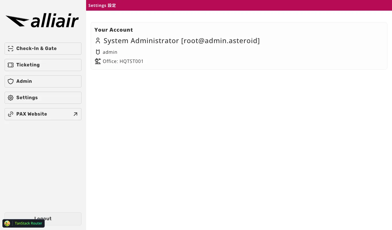Image resolution: width=392 pixels, height=230 pixels.
Task: Open the Admin section label
Action: pos(24,81)
